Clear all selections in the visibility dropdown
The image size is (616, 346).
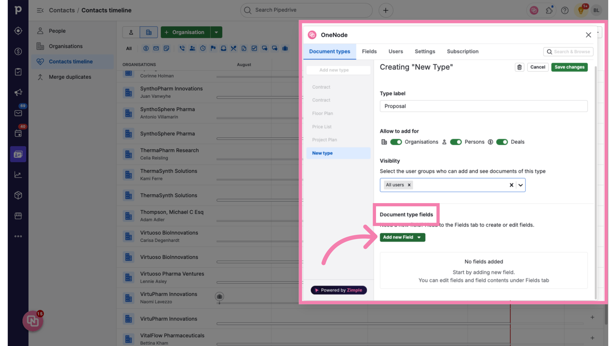511,185
